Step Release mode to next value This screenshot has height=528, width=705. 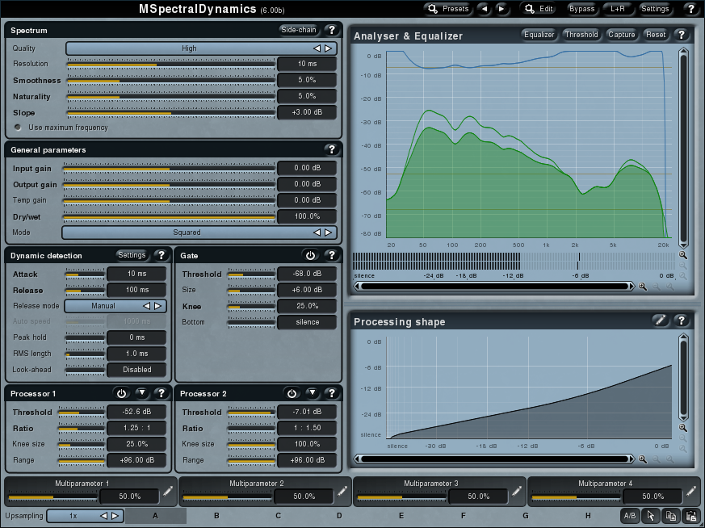tap(157, 306)
